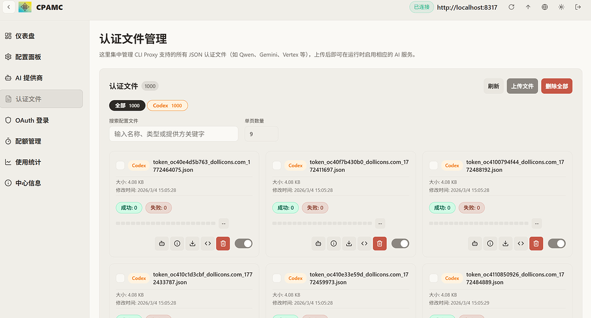Refresh connection icon in top header
This screenshot has height=318, width=591.
[511, 7]
